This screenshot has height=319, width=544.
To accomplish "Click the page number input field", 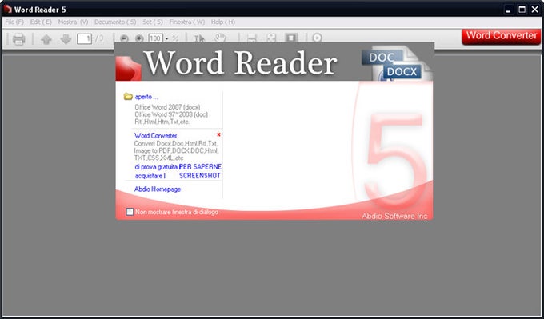I will tap(84, 38).
